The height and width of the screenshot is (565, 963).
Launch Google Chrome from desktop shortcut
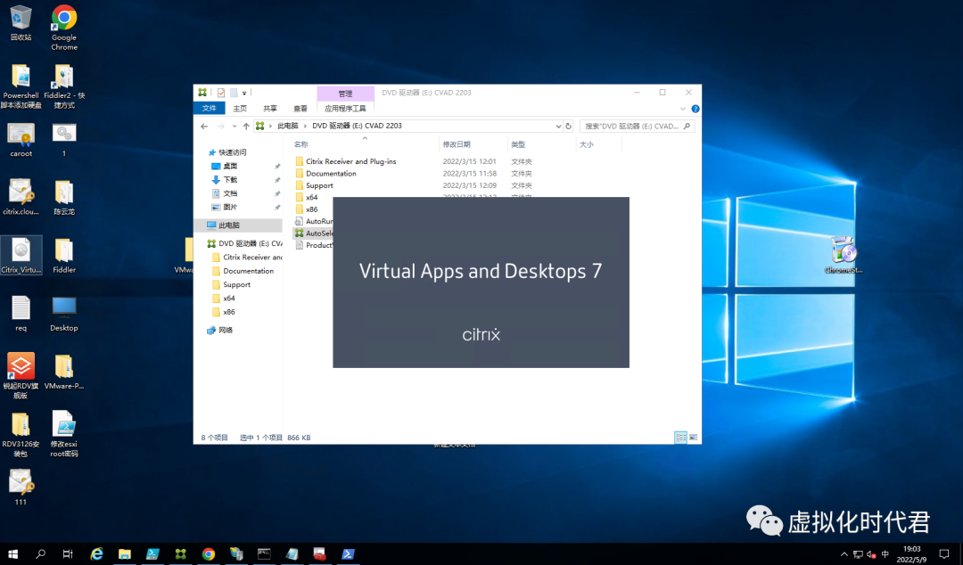point(64,27)
